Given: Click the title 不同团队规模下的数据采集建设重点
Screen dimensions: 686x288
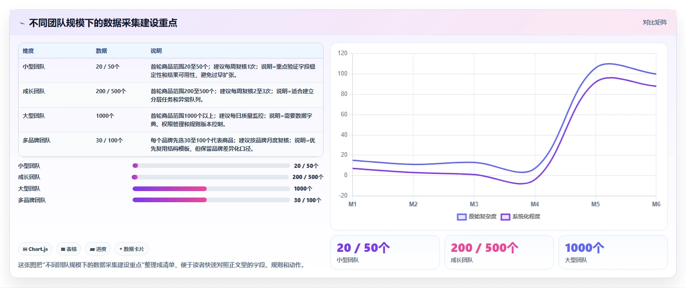Looking at the screenshot, I should [103, 23].
